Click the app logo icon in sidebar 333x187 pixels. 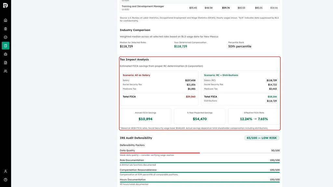click(6, 5)
